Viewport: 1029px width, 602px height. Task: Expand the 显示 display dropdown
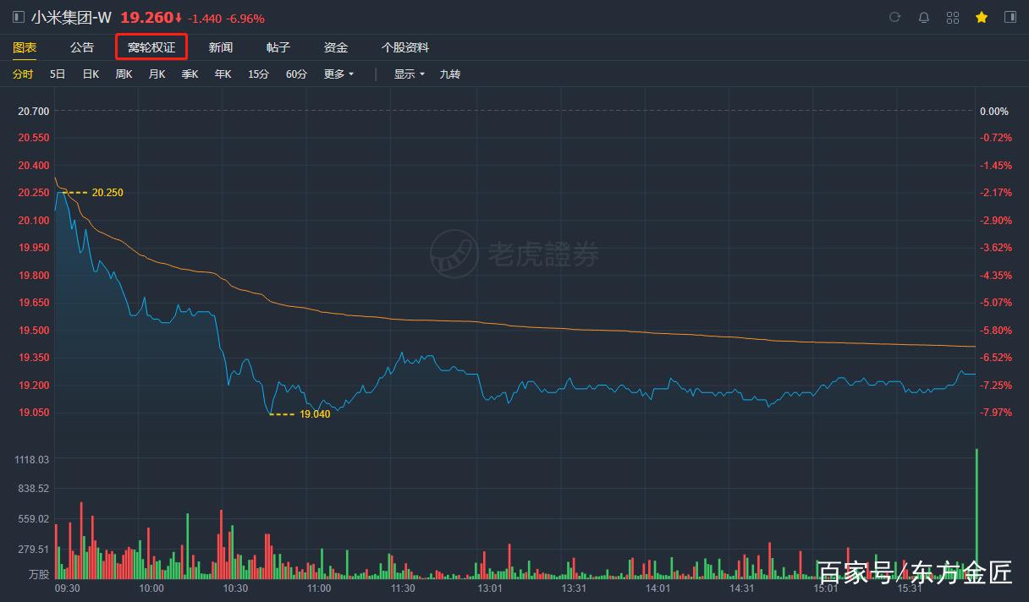[x=409, y=74]
